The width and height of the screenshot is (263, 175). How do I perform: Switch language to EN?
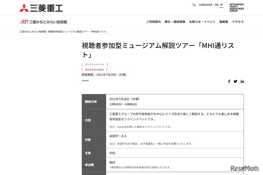[217, 5]
